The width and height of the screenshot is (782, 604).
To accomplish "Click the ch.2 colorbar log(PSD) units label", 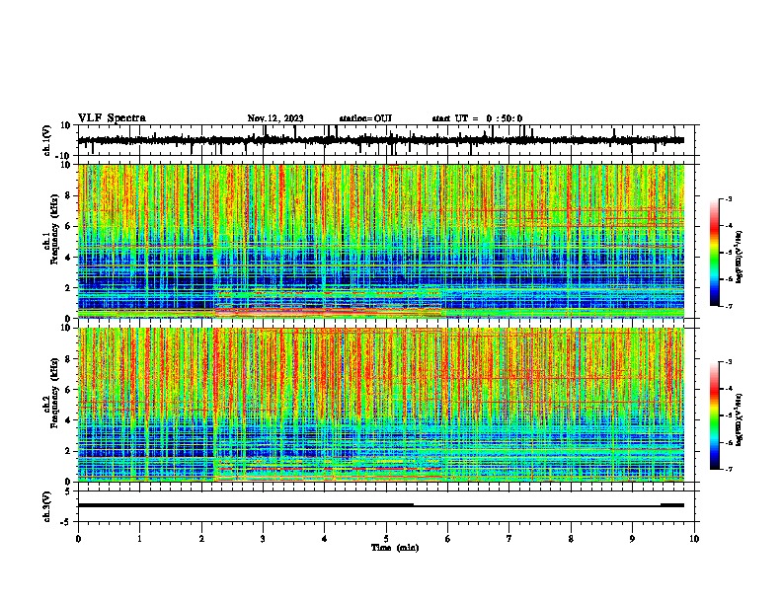I will click(x=740, y=419).
